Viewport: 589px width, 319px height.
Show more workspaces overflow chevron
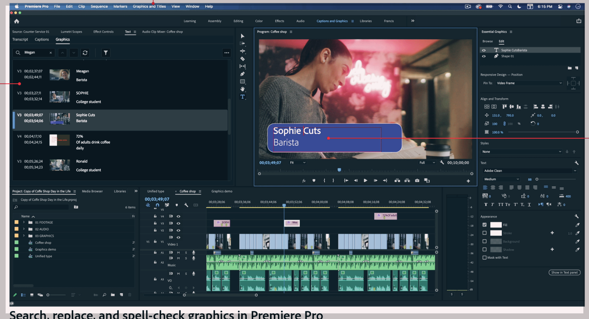tap(412, 21)
